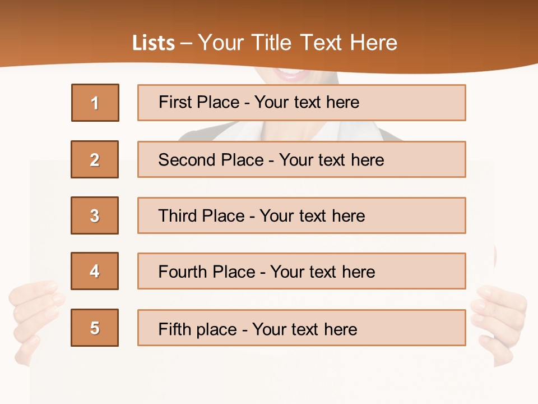Image resolution: width=538 pixels, height=404 pixels.
Task: Click the slide title starting with "Lists"
Action: [265, 43]
